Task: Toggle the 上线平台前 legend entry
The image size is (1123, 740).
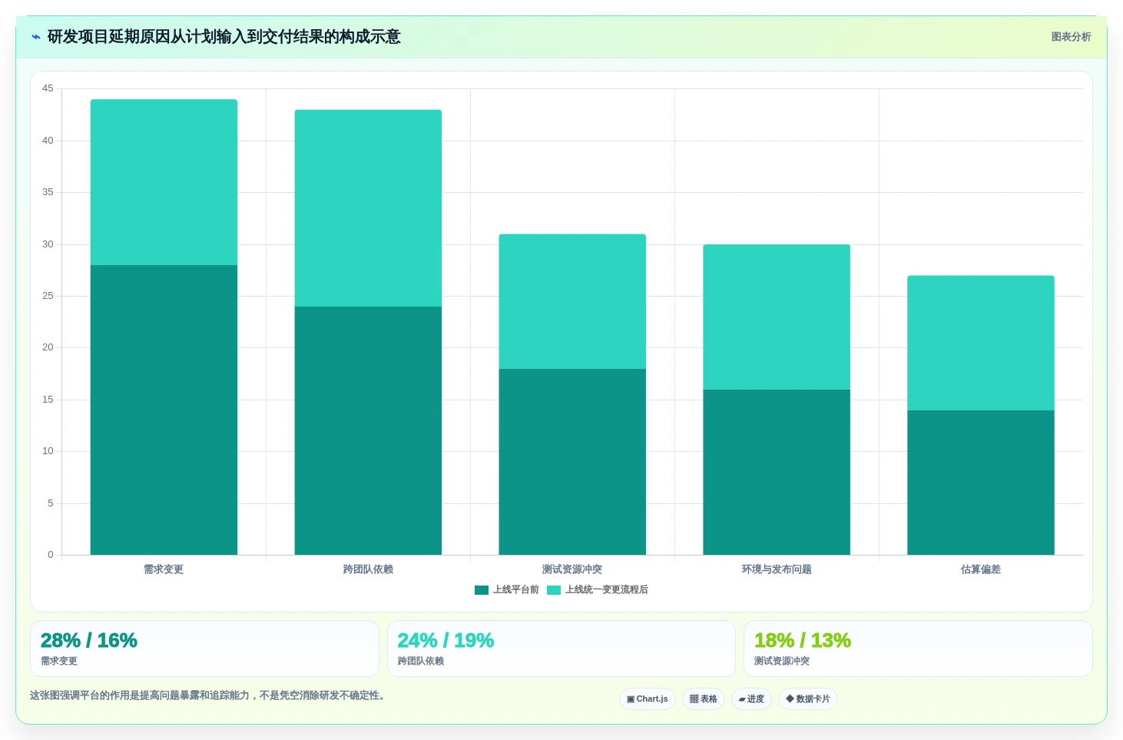Action: pos(507,589)
